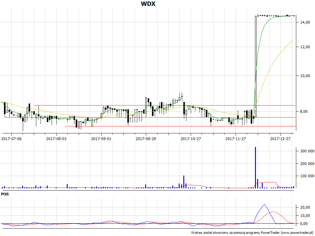Click the 300 000 volume axis label
Image resolution: width=315 pixels, height=236 pixels.
click(x=307, y=151)
